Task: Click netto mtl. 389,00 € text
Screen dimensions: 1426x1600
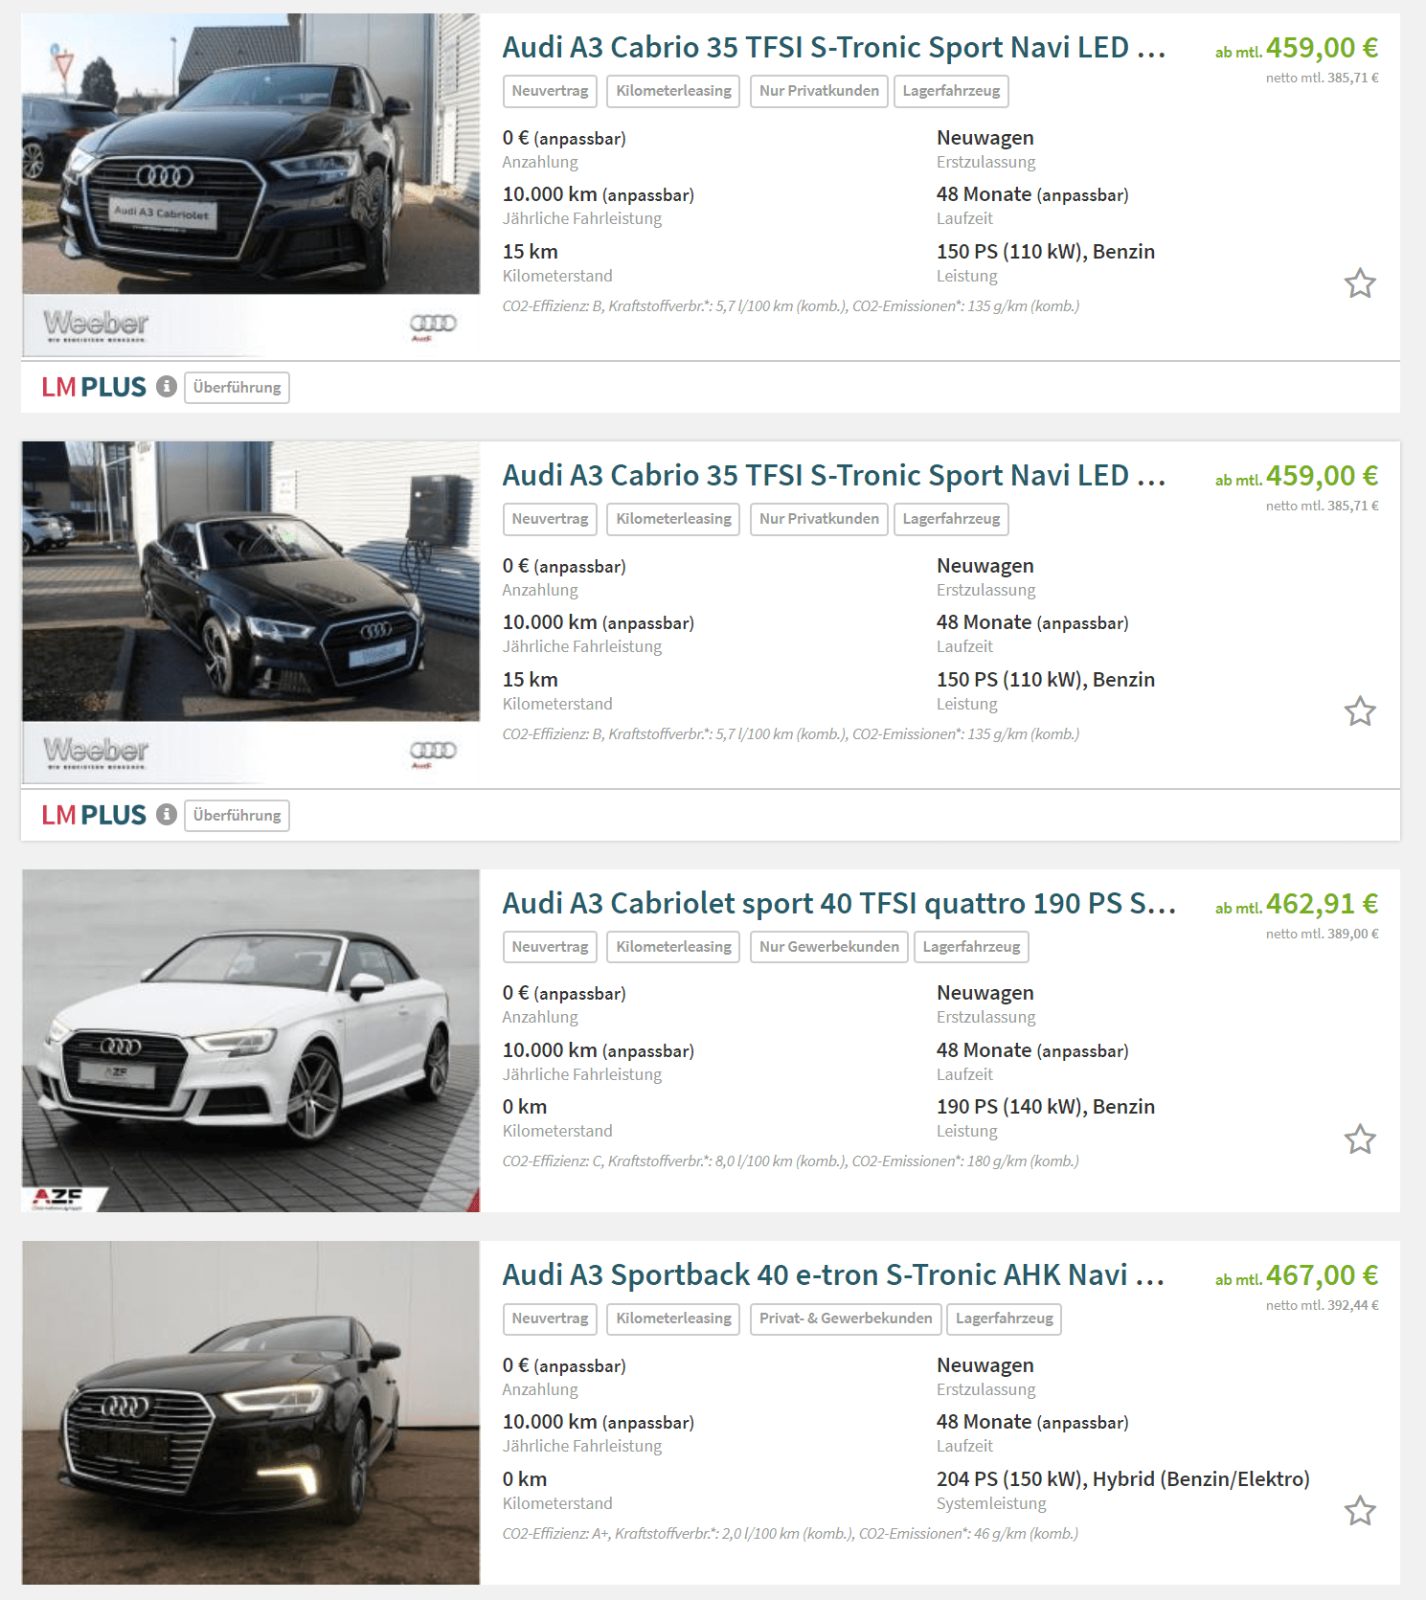Action: coord(1322,934)
